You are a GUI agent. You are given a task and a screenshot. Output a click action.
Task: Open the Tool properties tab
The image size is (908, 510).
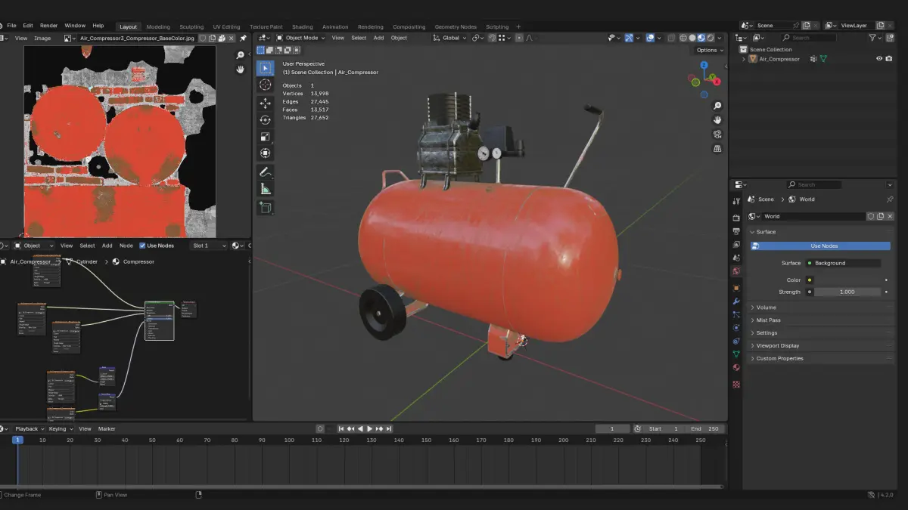(x=736, y=202)
